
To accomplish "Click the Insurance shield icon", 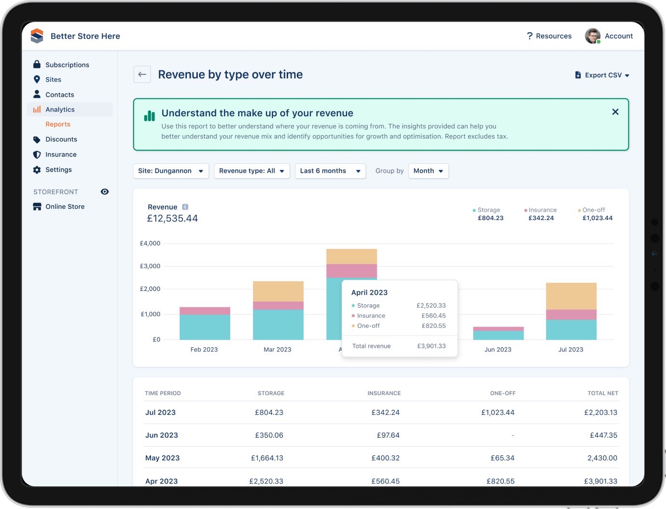I will click(37, 154).
